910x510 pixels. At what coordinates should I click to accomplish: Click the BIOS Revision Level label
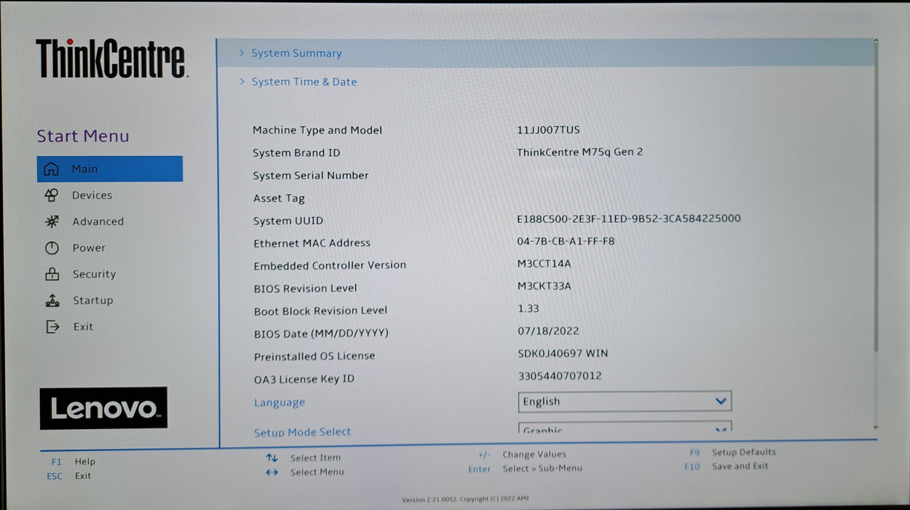click(305, 289)
